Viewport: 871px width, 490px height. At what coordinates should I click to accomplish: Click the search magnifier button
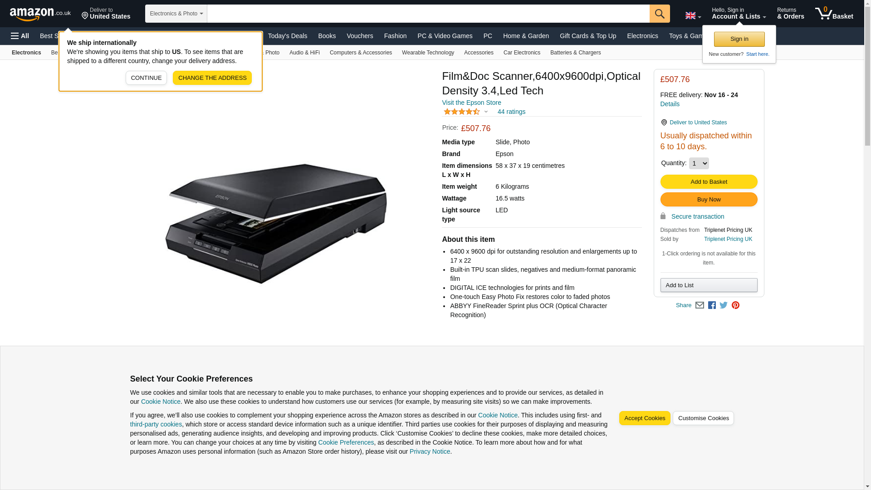tap(660, 14)
